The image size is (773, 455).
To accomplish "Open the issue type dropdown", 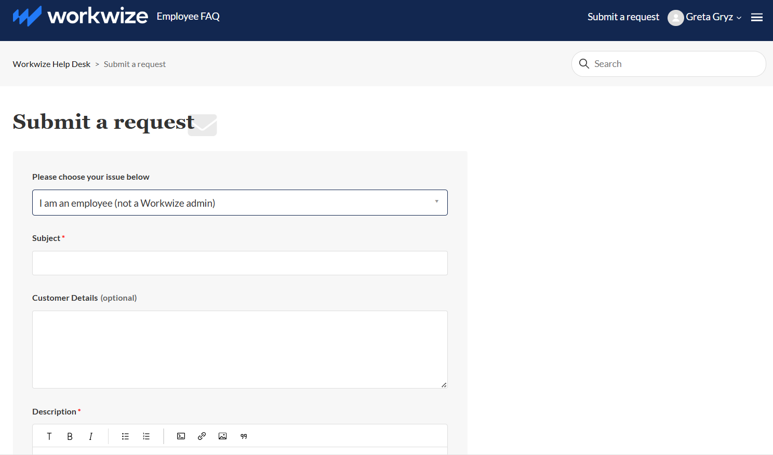I will 239,203.
